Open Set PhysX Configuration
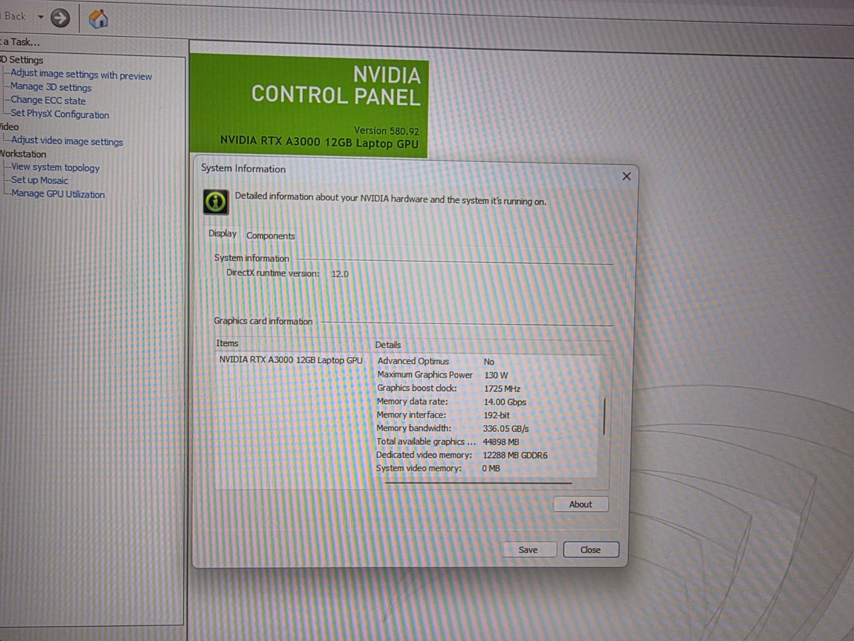The height and width of the screenshot is (641, 854). click(x=60, y=114)
